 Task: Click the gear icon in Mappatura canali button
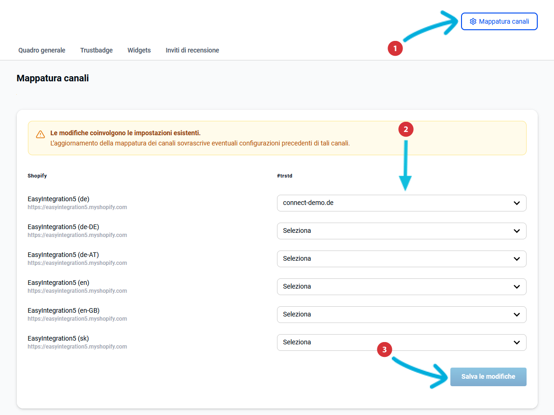(473, 21)
